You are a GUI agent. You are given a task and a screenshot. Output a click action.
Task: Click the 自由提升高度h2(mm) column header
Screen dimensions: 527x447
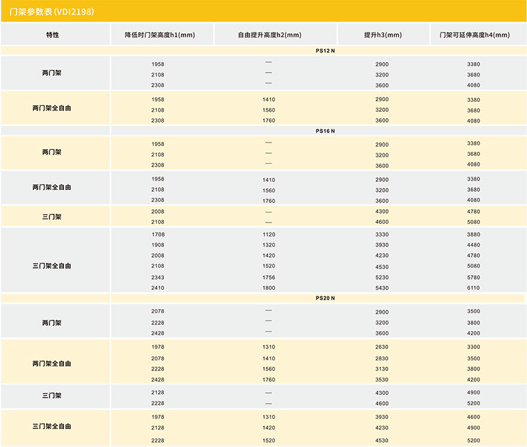(x=269, y=35)
